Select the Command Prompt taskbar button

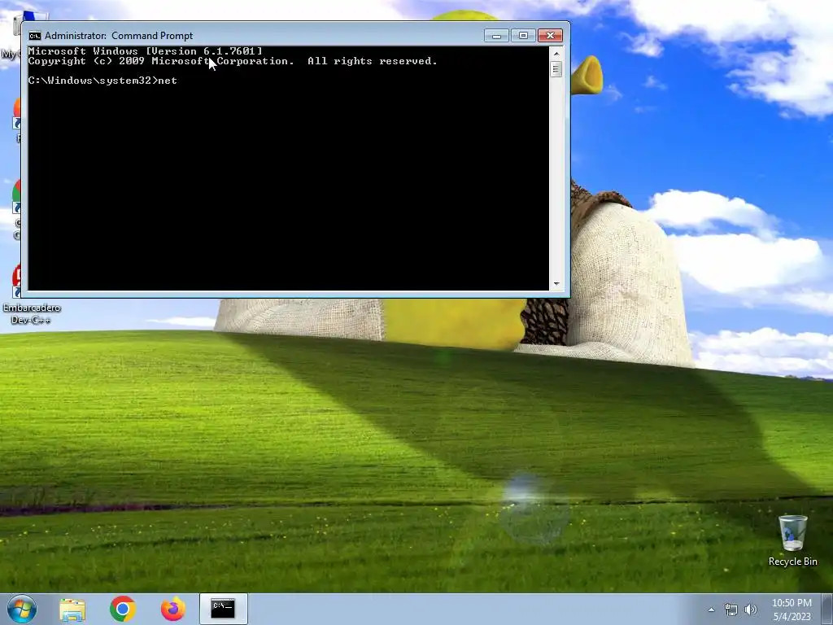(223, 609)
